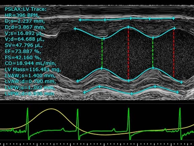
Task: Click the leftmost cross marker on topmost cyan trace
Action: click(x=80, y=20)
